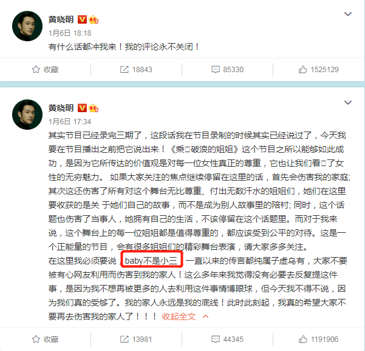The image size is (365, 351).
Task: Expand the chevron menu on first post
Action: [x=348, y=14]
